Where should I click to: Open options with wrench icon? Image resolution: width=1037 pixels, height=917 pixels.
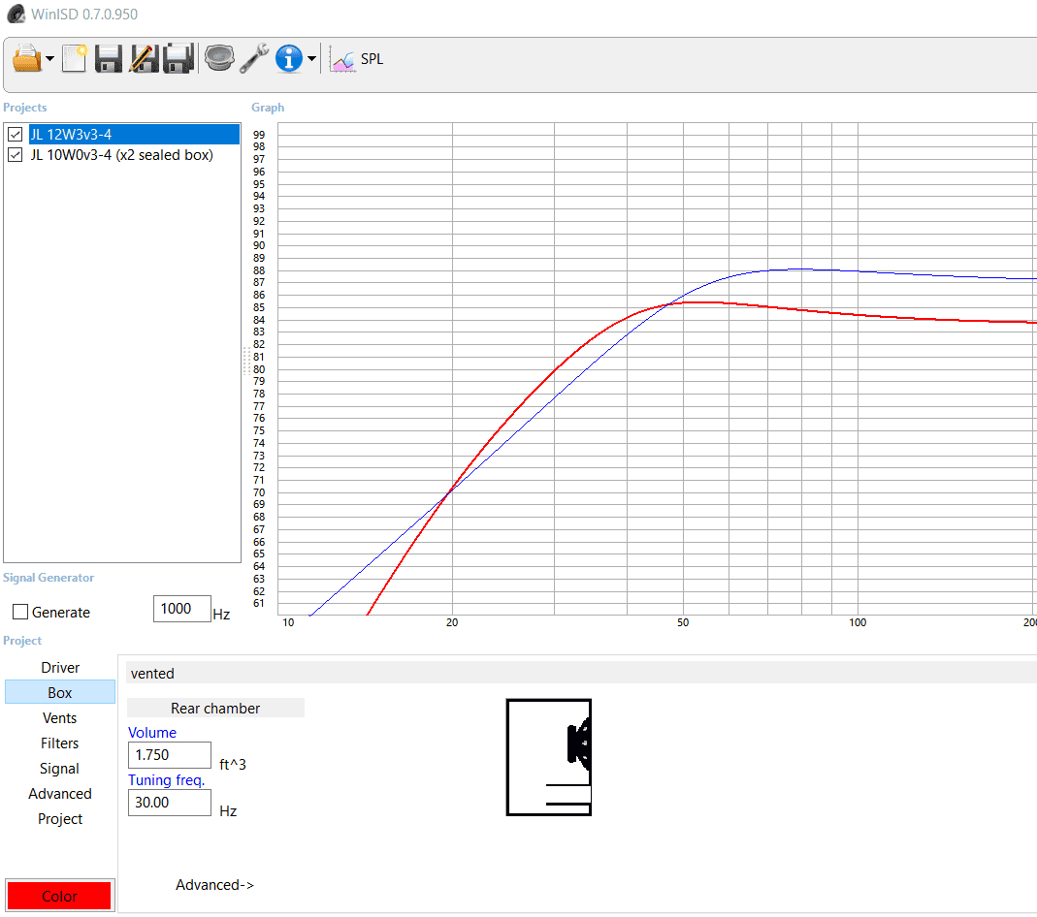(x=254, y=59)
